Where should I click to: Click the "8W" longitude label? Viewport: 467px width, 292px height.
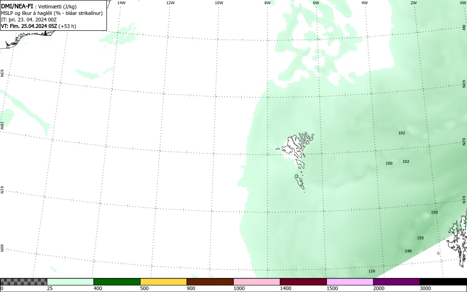point(268,3)
